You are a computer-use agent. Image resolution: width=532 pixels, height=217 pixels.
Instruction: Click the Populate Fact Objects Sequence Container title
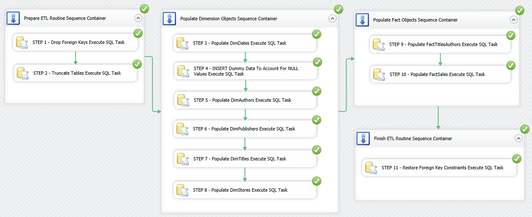pos(415,20)
